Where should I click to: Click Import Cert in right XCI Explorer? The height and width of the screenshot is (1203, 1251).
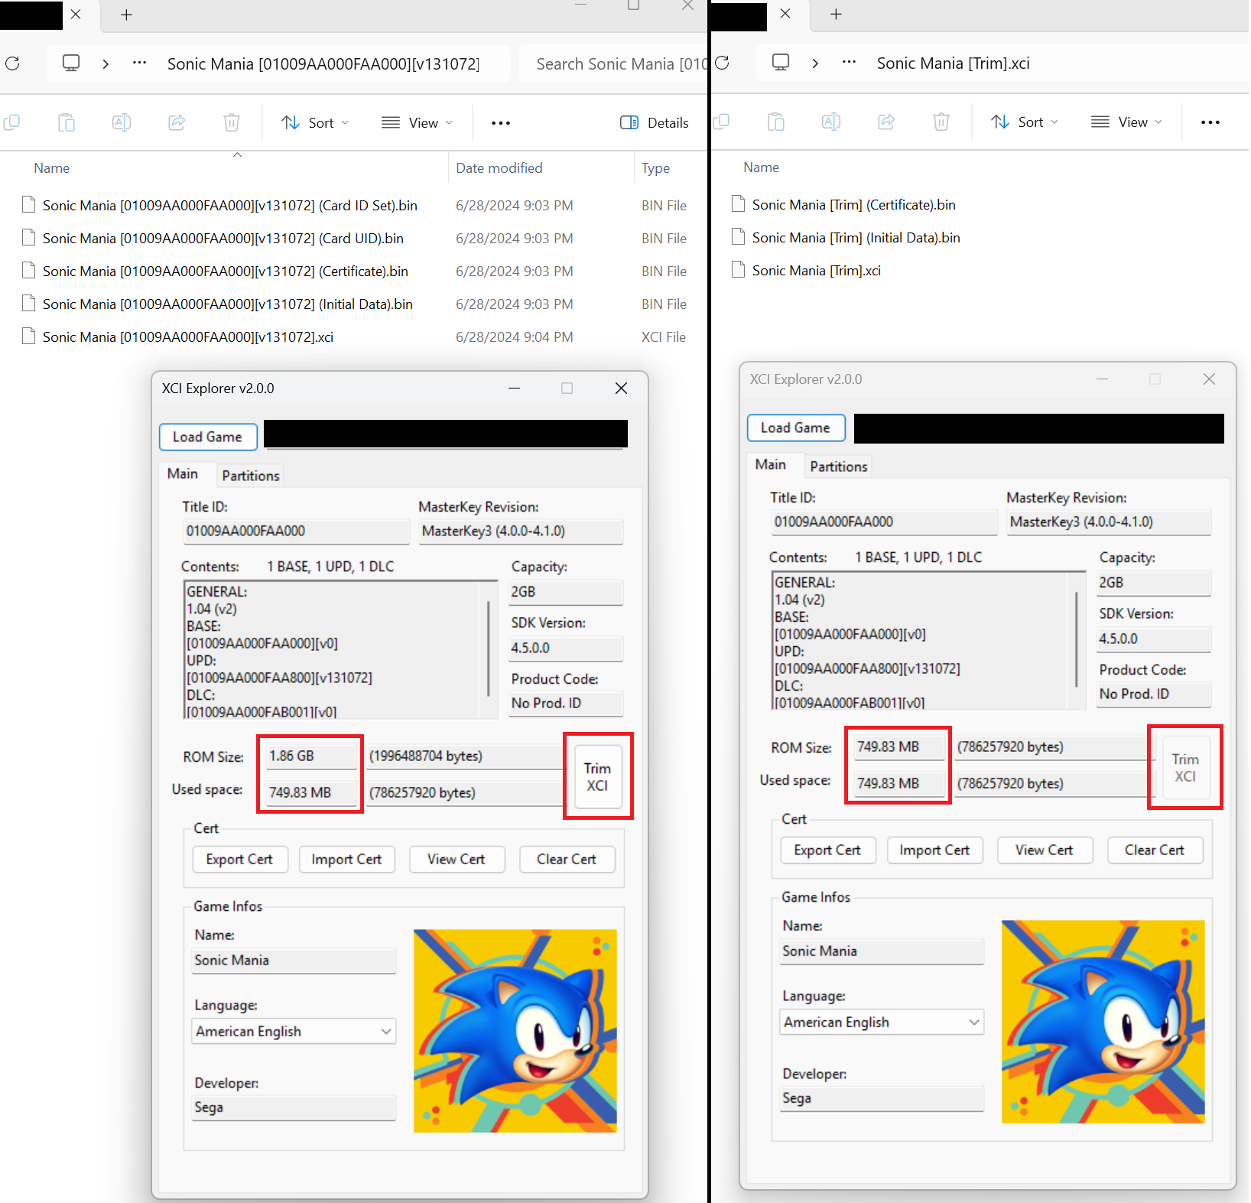coord(934,850)
